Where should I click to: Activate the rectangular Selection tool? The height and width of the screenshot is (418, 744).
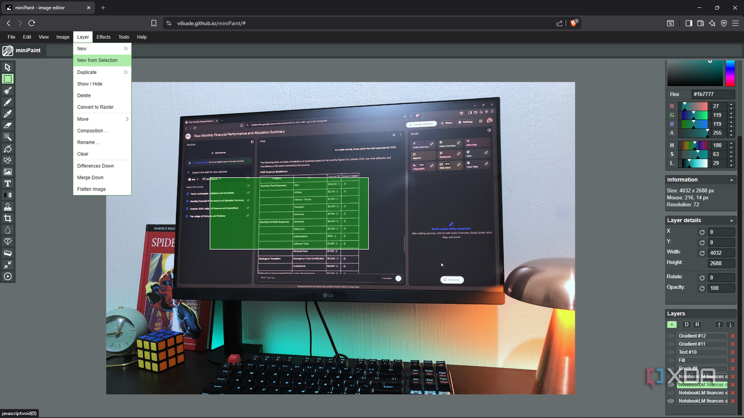click(x=8, y=79)
